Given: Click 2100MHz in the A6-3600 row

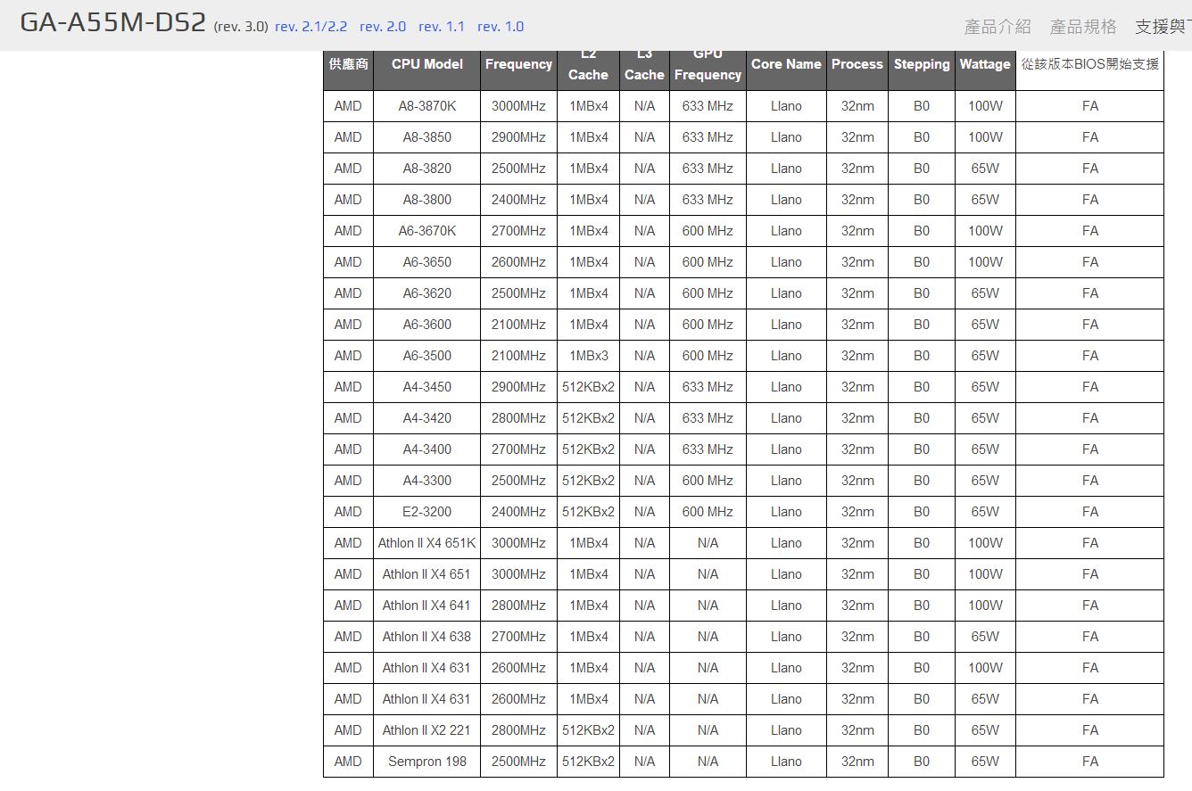Looking at the screenshot, I should [x=518, y=325].
